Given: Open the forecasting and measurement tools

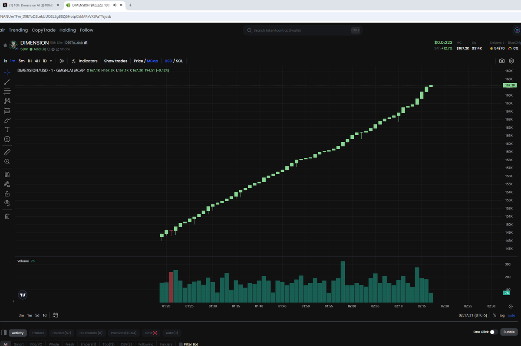Looking at the screenshot, I should [x=7, y=110].
